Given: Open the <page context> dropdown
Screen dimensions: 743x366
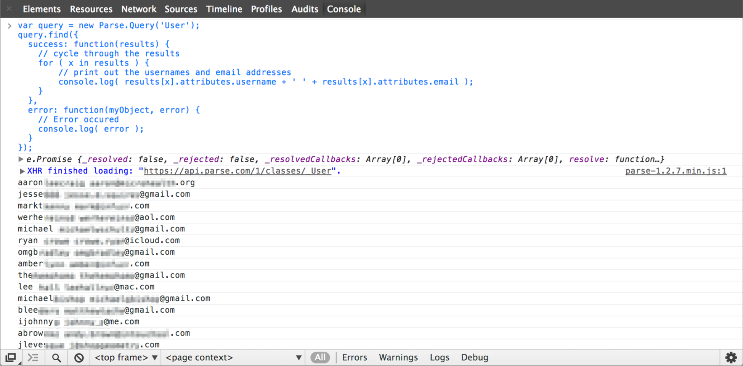Looking at the screenshot, I should pyautogui.click(x=234, y=358).
